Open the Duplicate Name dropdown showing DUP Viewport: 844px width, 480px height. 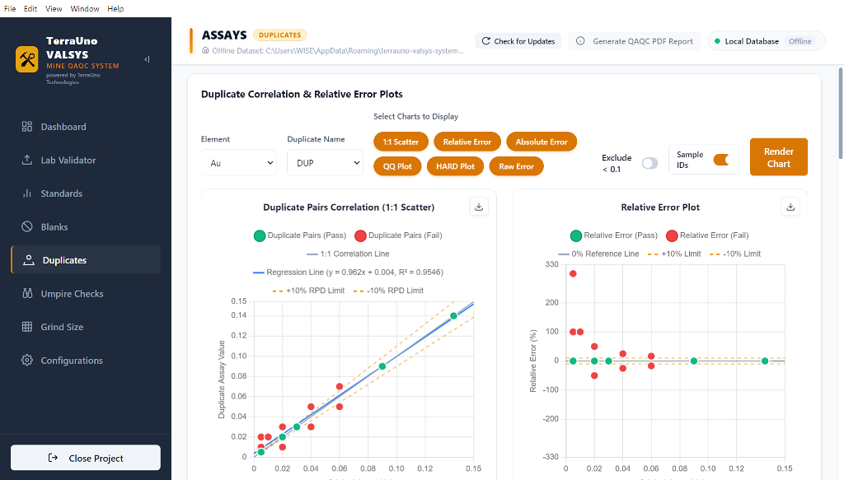tap(325, 163)
